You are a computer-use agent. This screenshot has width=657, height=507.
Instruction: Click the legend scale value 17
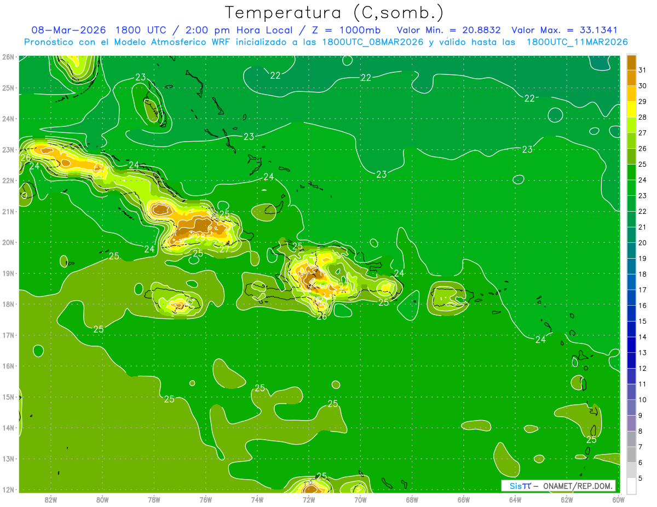click(642, 290)
